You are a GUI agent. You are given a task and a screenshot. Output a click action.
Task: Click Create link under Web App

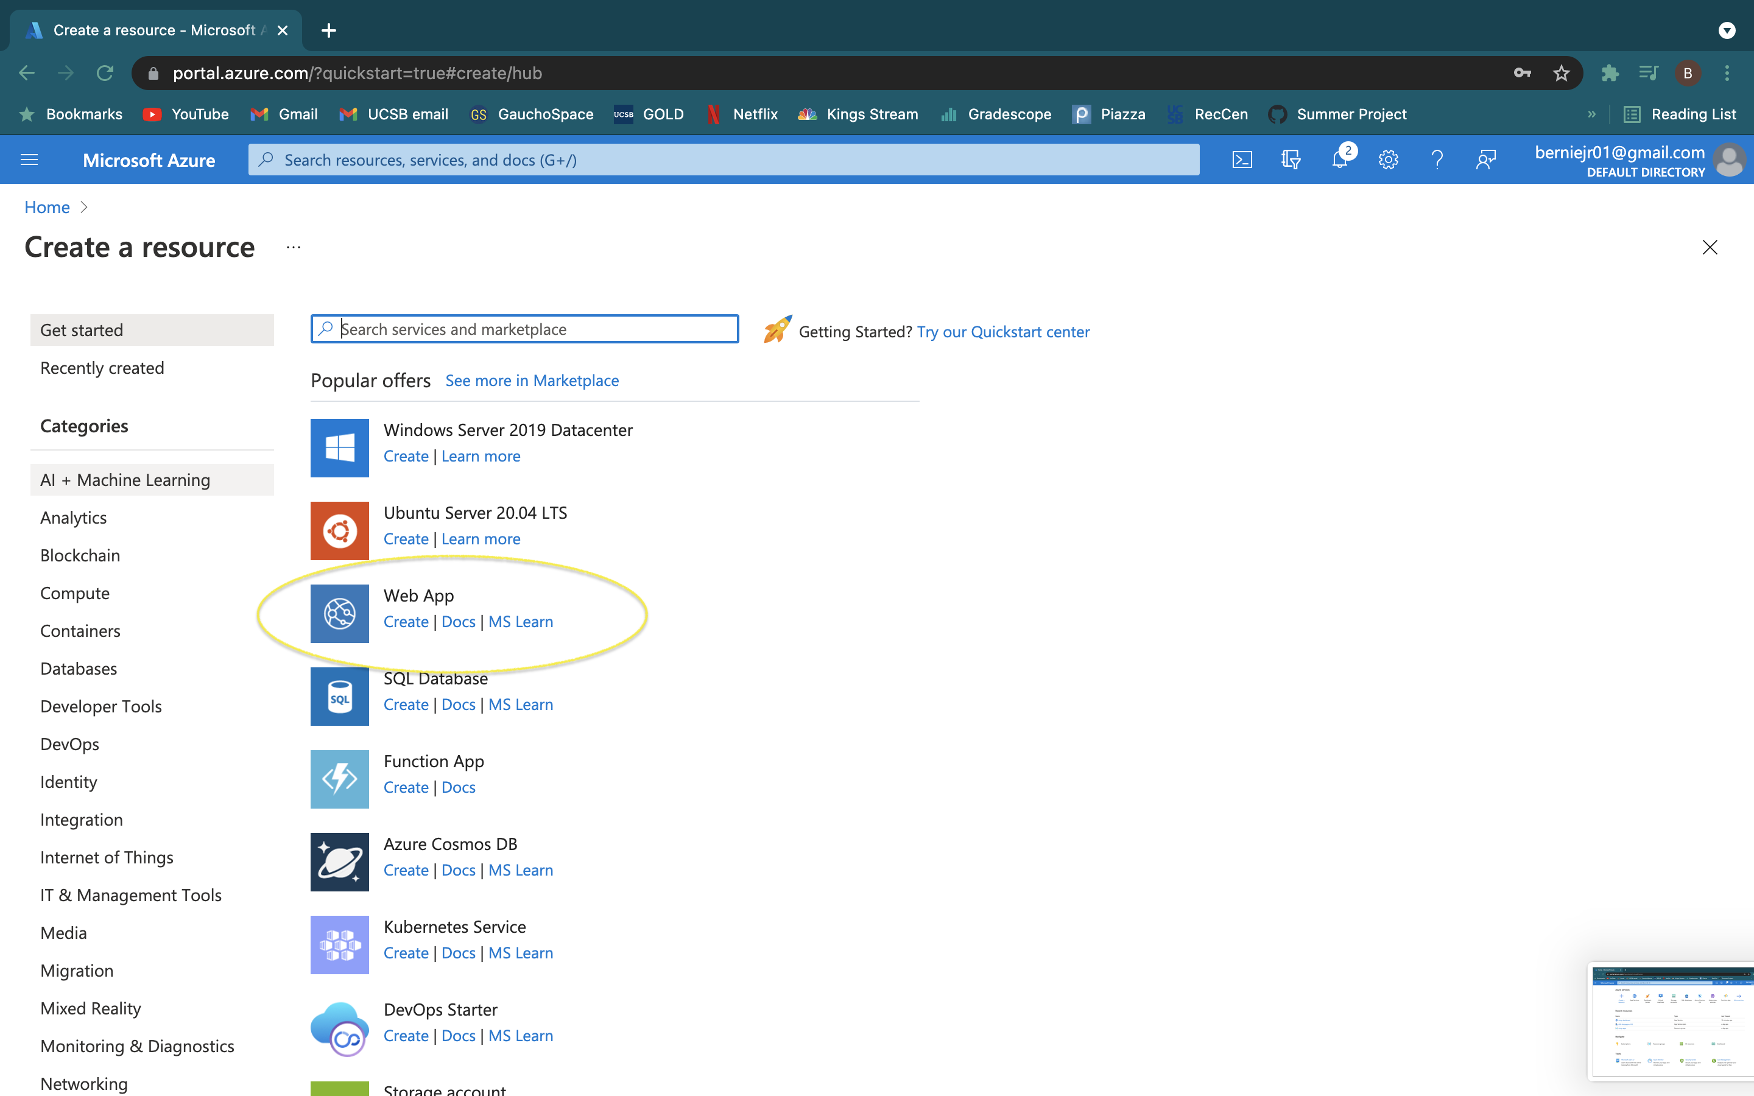406,622
